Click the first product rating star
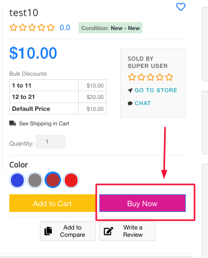 click(13, 27)
